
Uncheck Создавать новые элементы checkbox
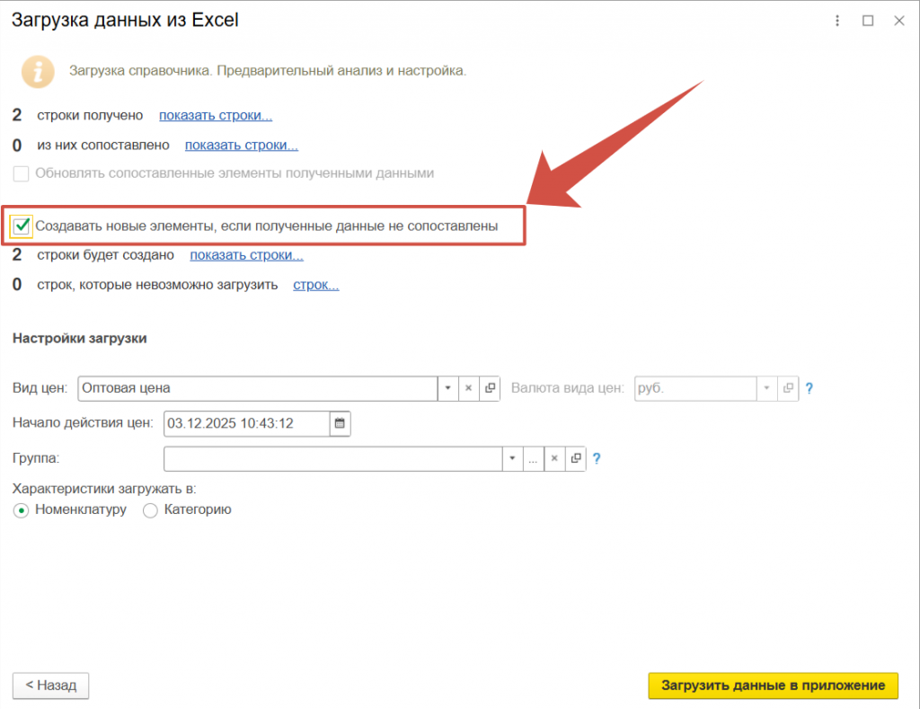tap(22, 226)
